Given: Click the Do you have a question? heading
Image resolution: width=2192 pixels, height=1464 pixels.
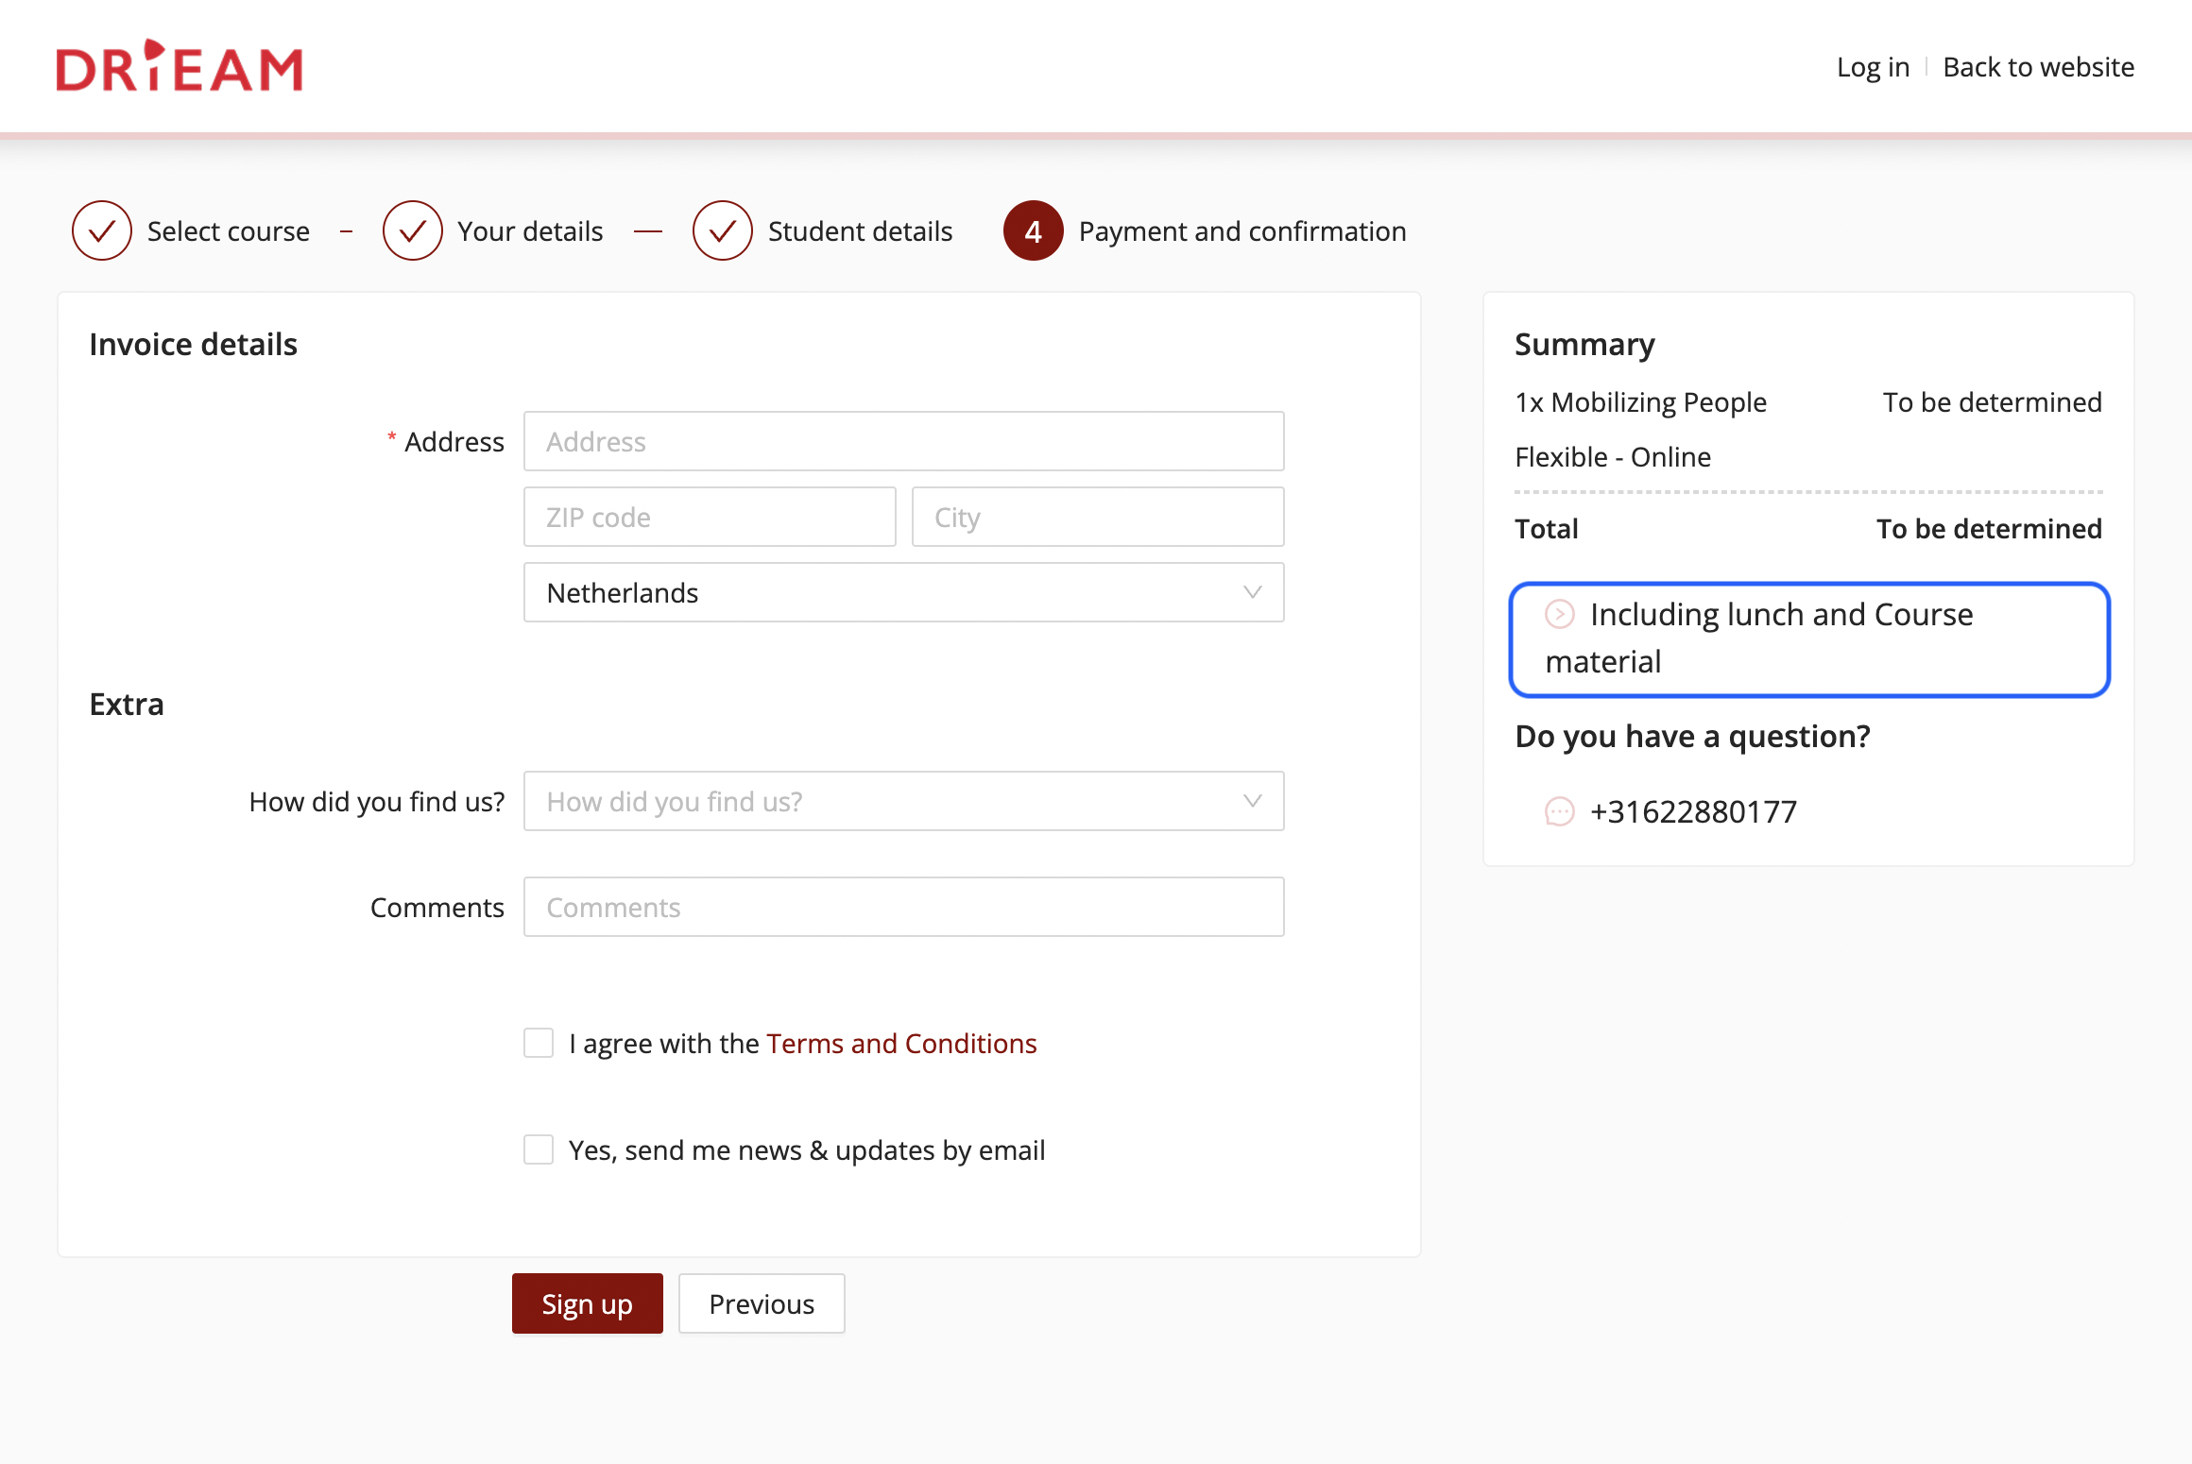Looking at the screenshot, I should point(1692,736).
